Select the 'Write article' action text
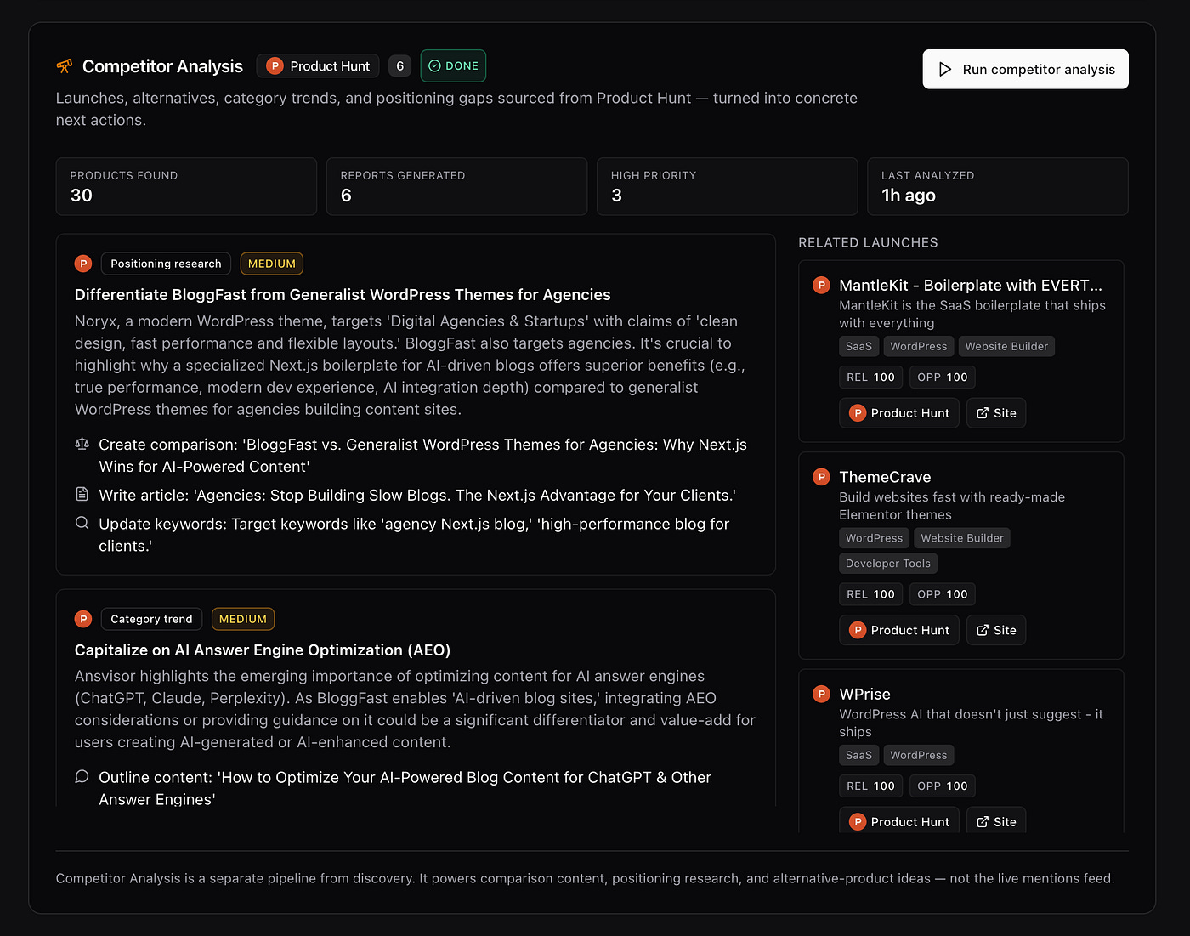Screen dimensions: 1190x936 417,495
